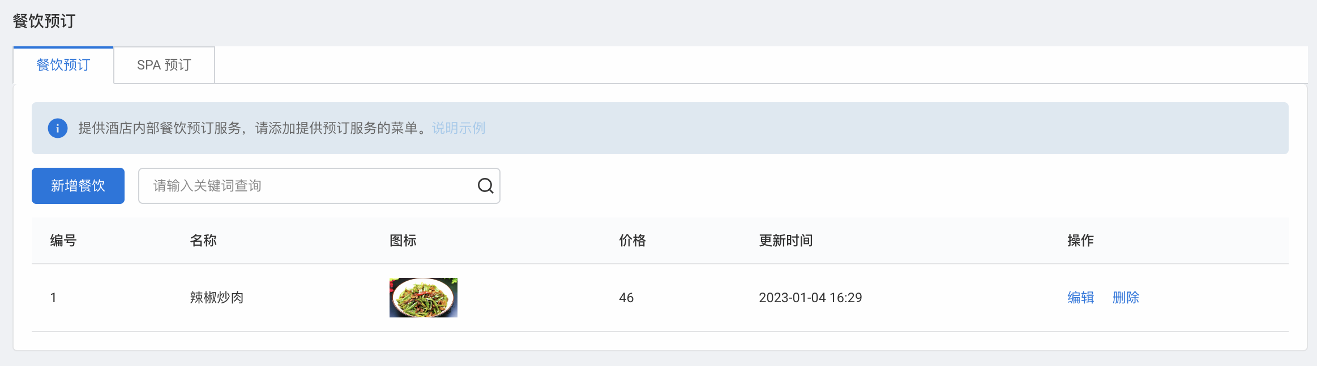Click the 新增餐饮 button
The height and width of the screenshot is (366, 1317).
78,186
